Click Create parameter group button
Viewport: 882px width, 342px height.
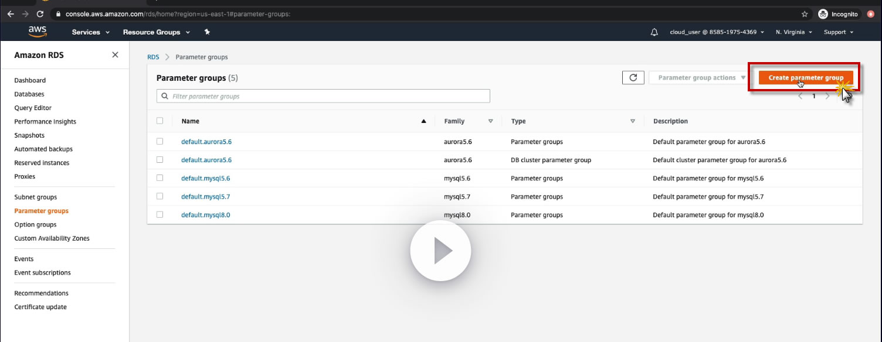tap(806, 77)
